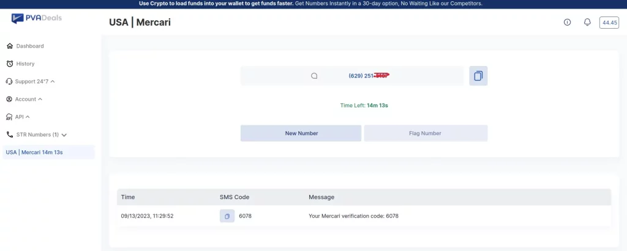This screenshot has height=251, width=627.
Task: Click the SMS Code column header
Action: pos(235,197)
